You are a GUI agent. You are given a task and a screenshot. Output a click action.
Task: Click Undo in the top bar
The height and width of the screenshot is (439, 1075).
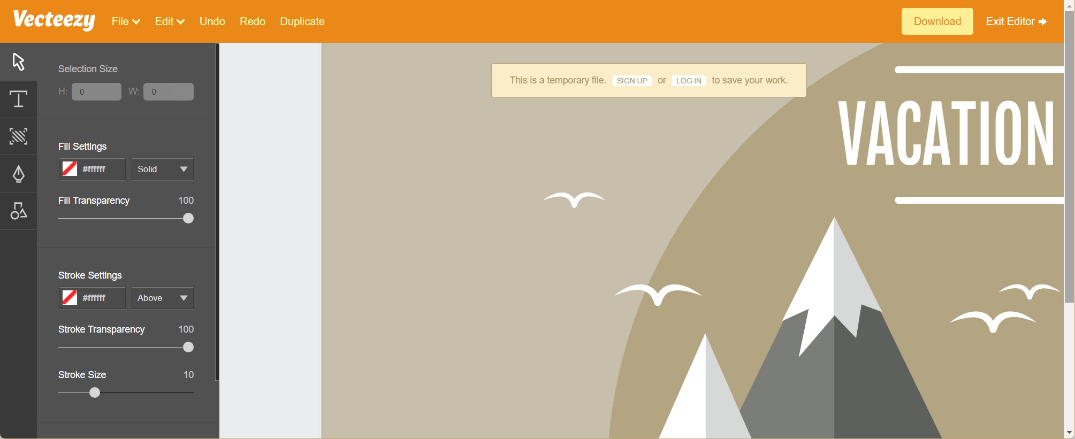point(212,21)
